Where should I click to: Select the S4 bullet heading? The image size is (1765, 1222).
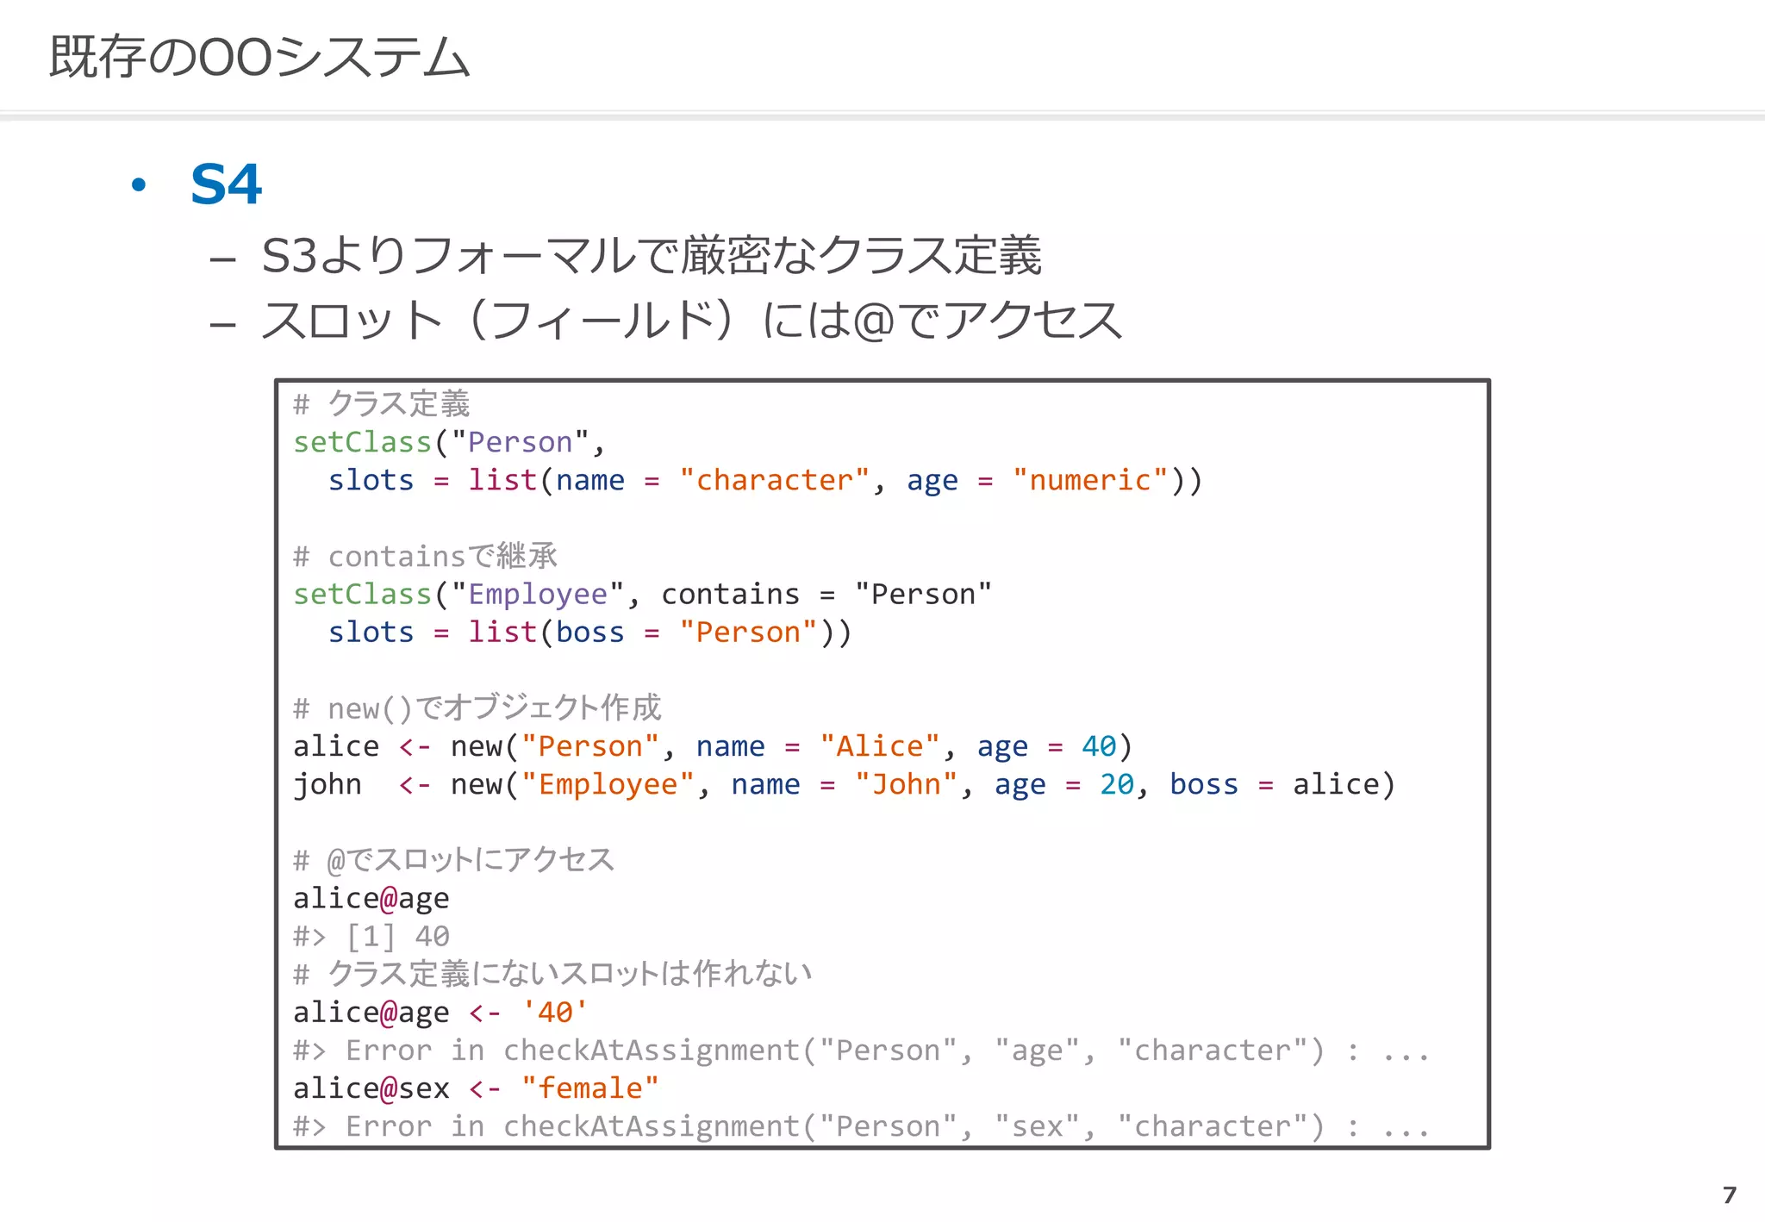[x=226, y=184]
